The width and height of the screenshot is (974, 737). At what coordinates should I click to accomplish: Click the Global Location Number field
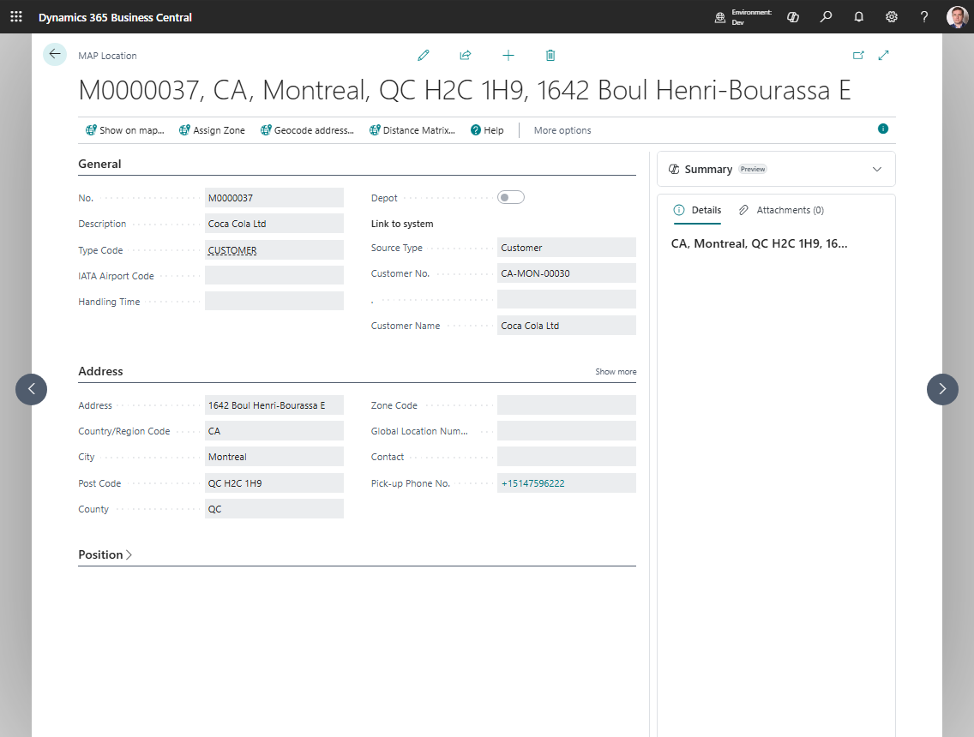567,431
